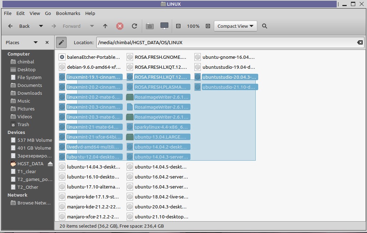Open the Edit menu

(x=20, y=13)
